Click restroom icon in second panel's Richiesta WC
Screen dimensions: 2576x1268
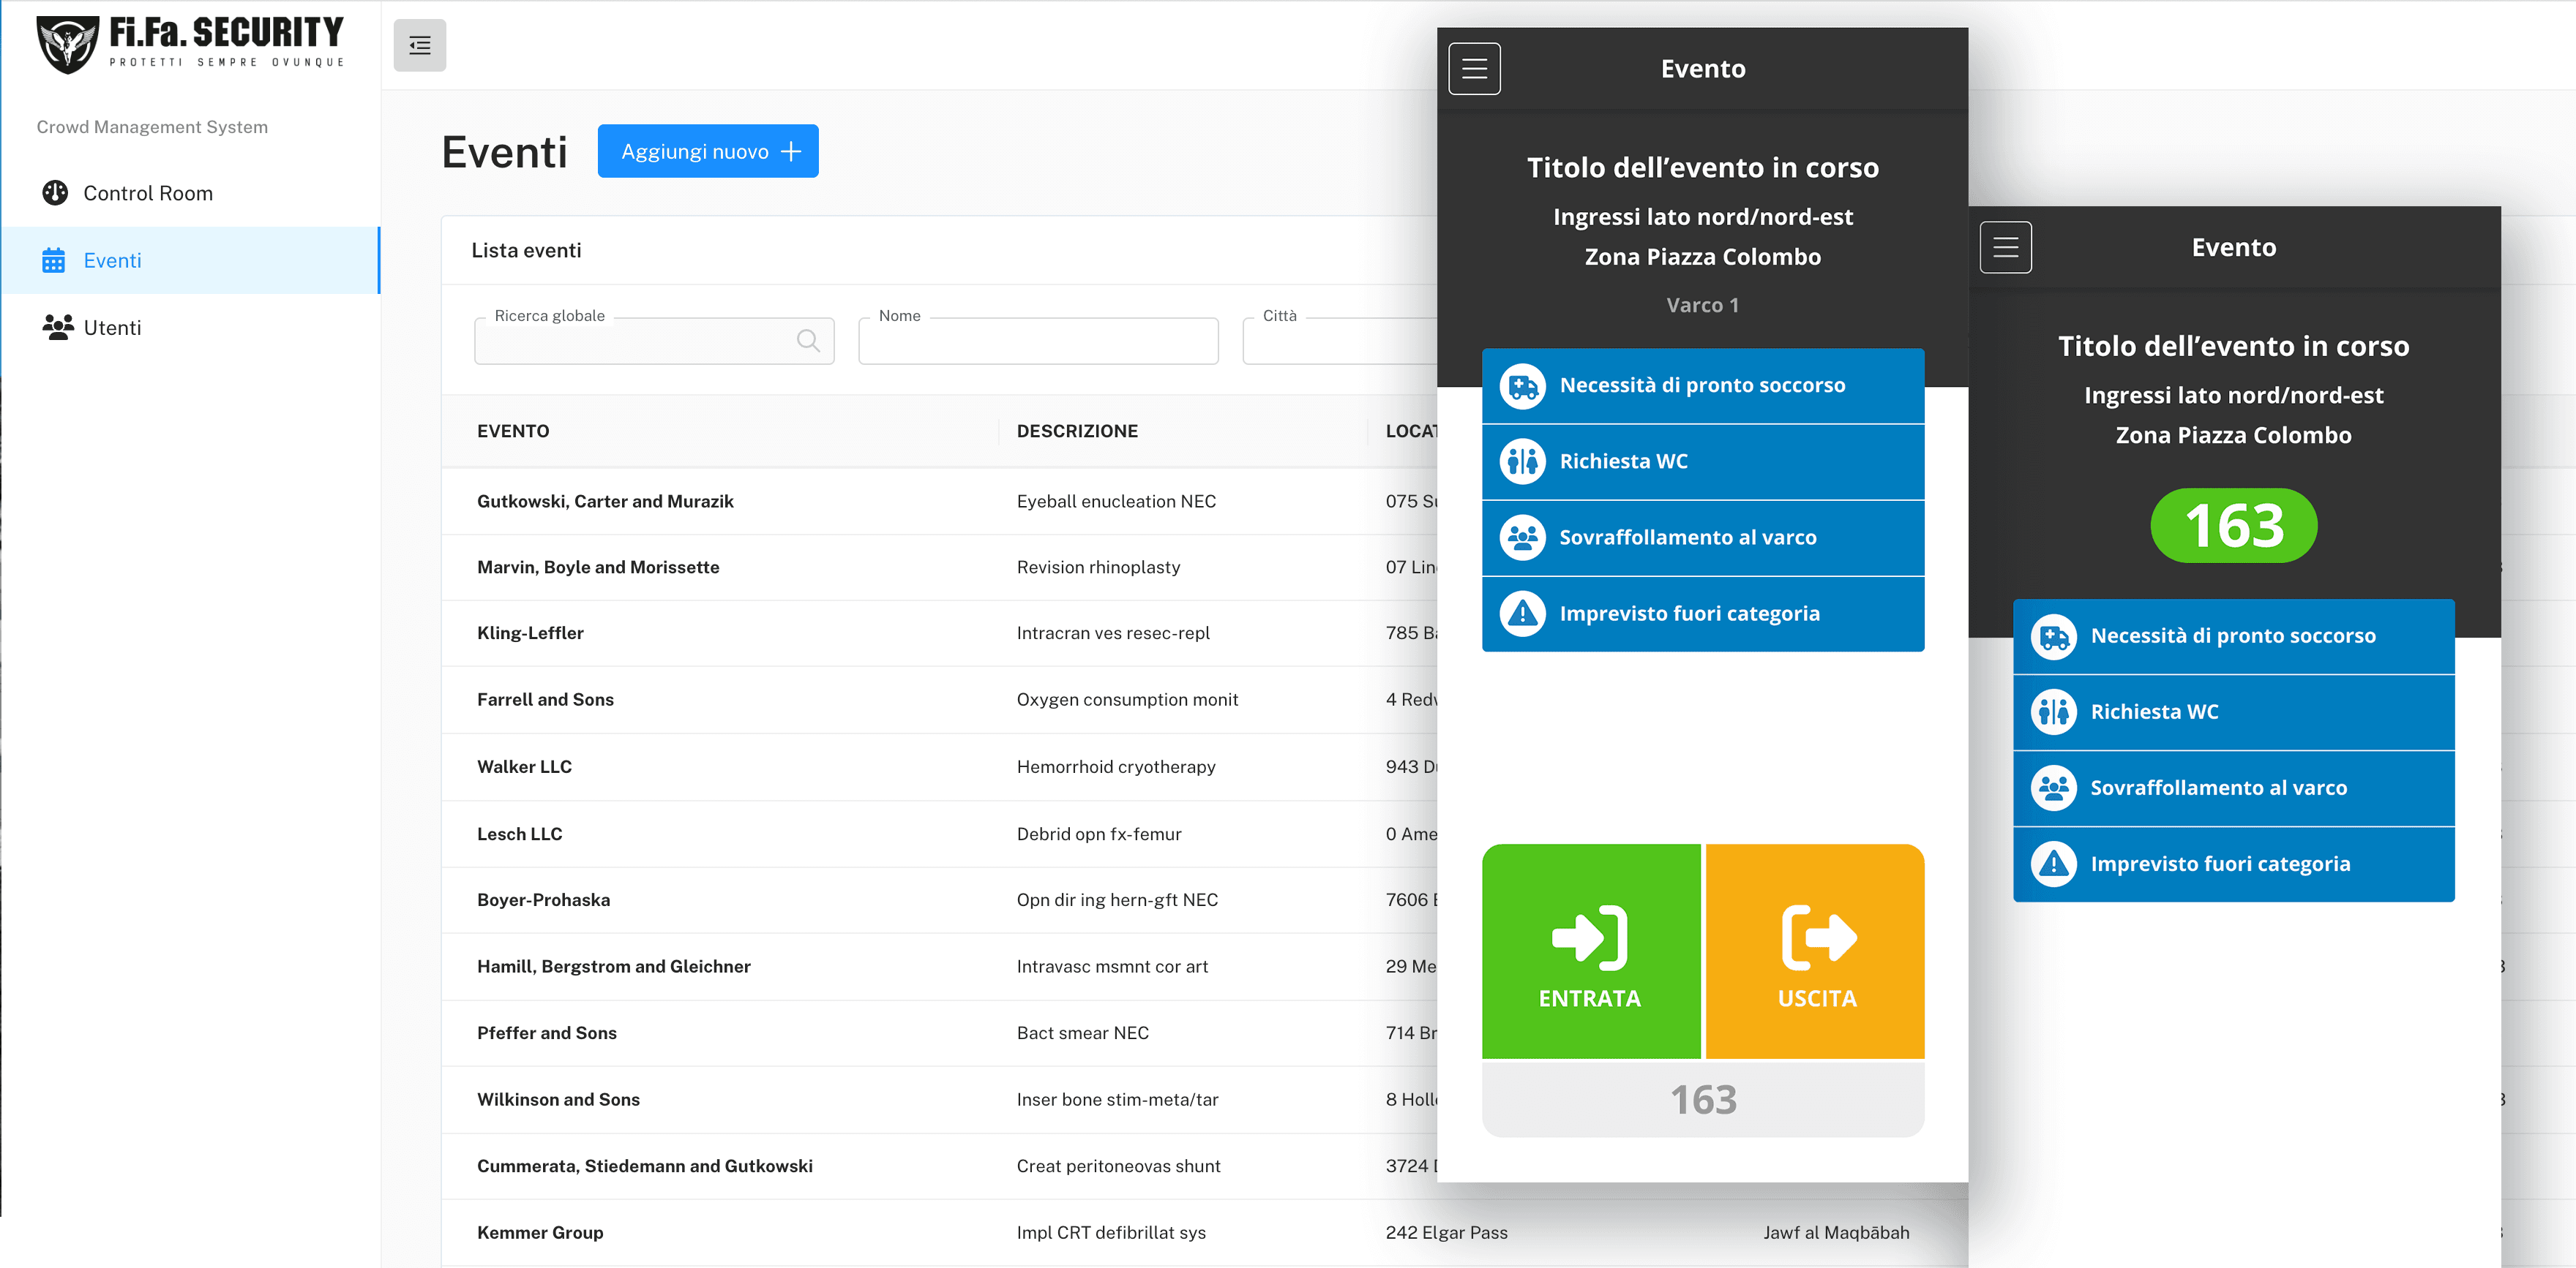(x=2053, y=712)
